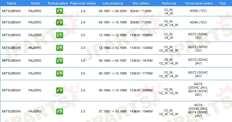Click the power value 143kW / 194KM
Image resolution: width=232 pixels, height=122 pixels.
[x=141, y=111]
